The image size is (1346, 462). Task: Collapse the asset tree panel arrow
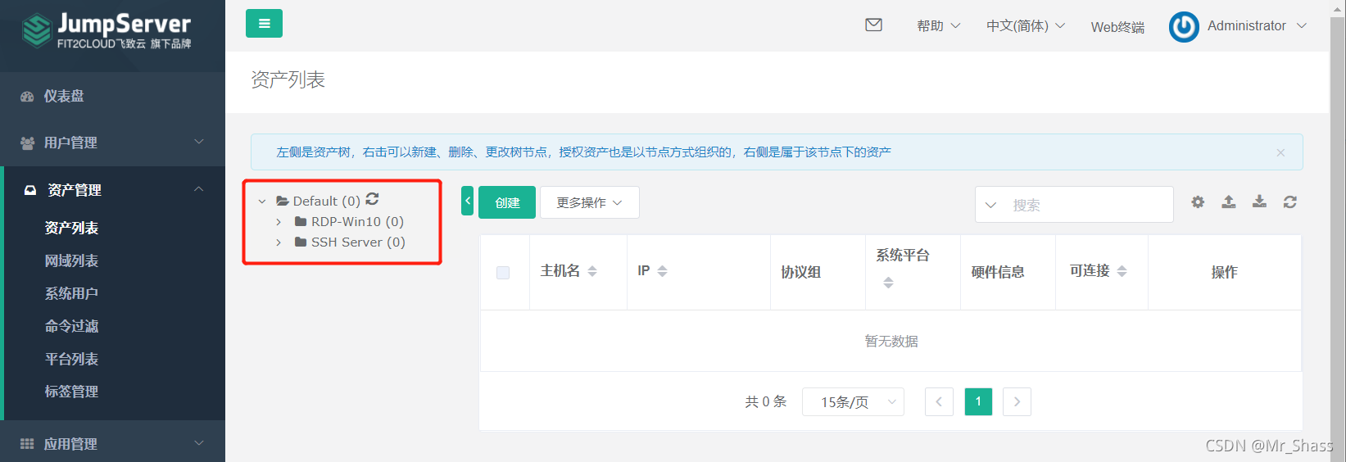tap(467, 201)
